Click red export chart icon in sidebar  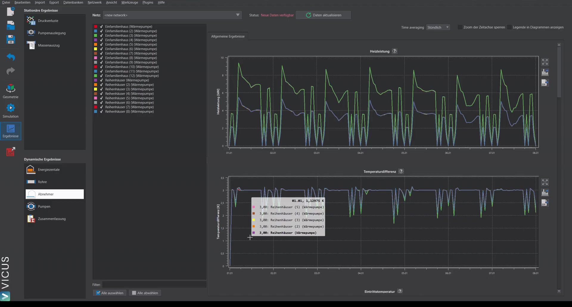point(11,151)
